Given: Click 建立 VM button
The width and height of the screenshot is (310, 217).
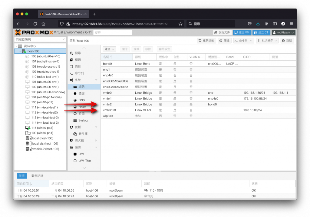Looking at the screenshot, I should pos(242,32).
